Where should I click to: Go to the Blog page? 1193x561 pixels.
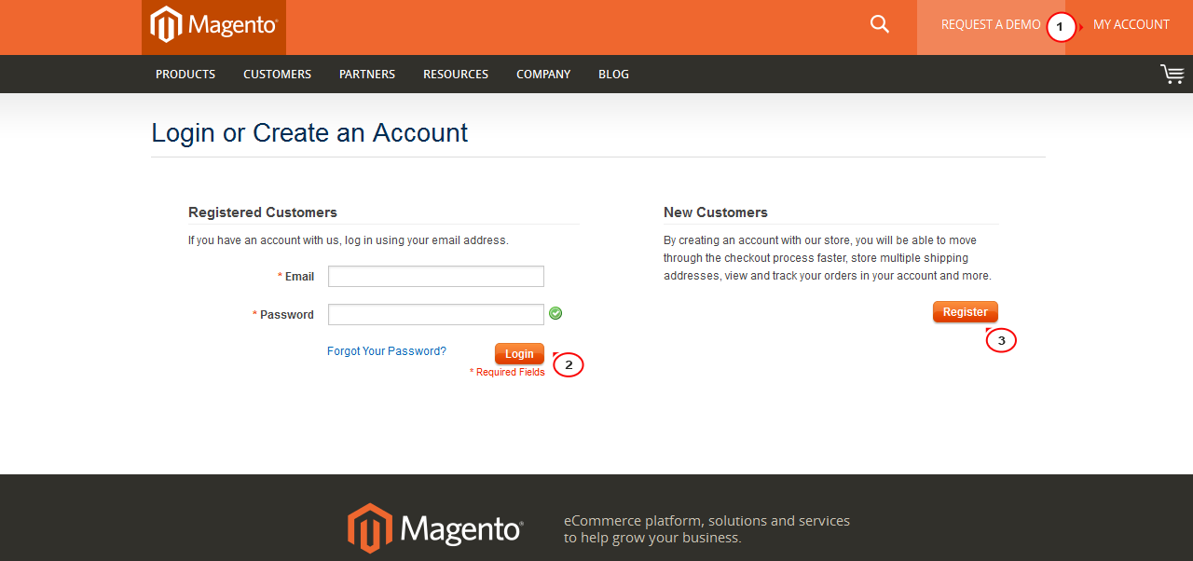pos(613,74)
